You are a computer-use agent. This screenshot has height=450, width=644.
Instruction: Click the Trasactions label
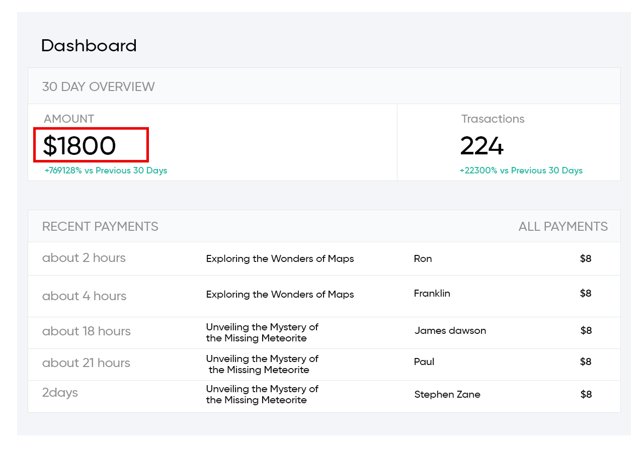493,119
